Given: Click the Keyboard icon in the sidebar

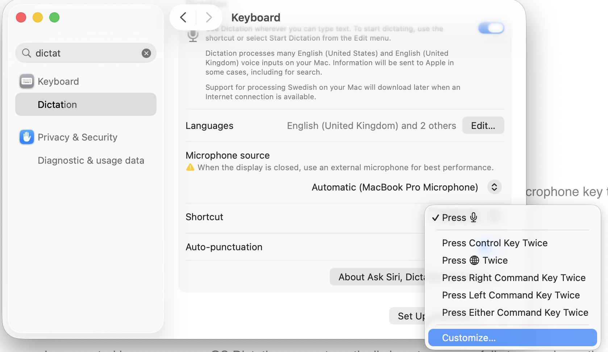Looking at the screenshot, I should click(27, 81).
